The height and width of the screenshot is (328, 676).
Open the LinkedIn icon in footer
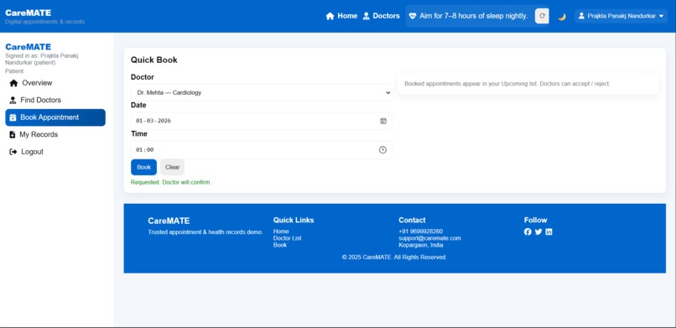(549, 232)
